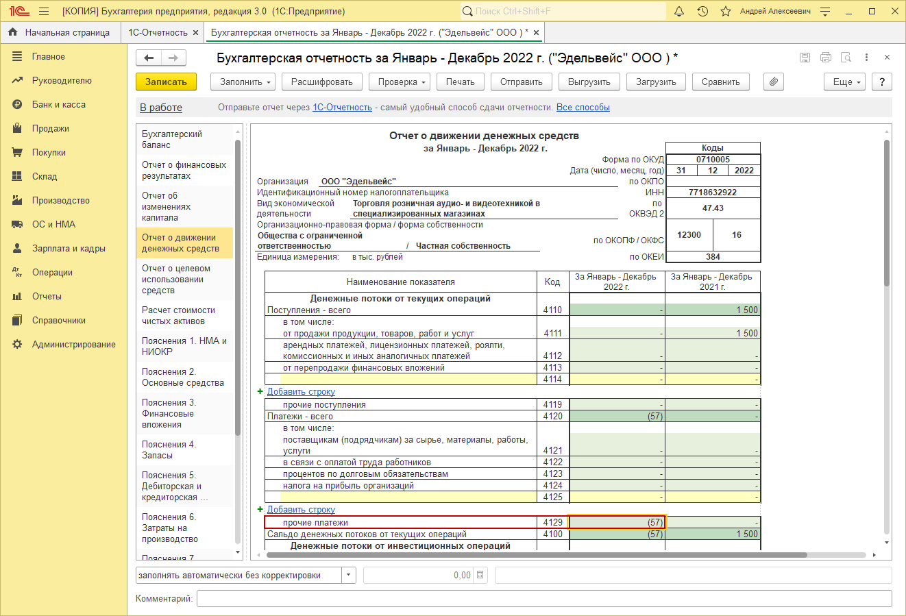Click first Добавить строку link under row 4114
Image resolution: width=906 pixels, height=616 pixels.
[301, 392]
